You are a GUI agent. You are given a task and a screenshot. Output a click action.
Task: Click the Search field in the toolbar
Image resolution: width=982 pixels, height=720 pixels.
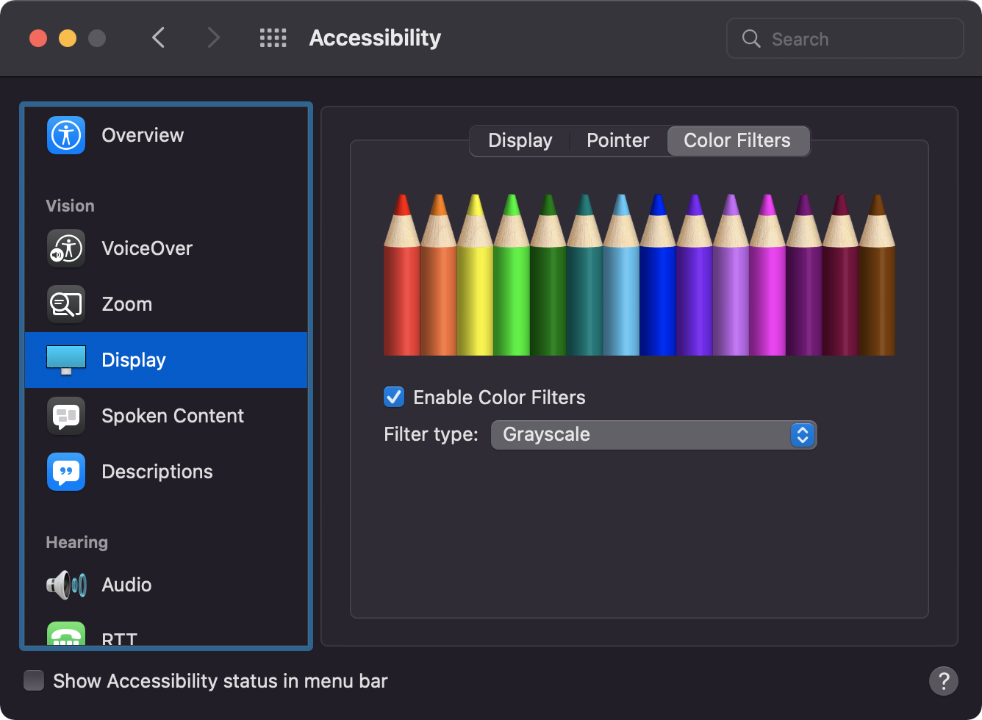pyautogui.click(x=845, y=39)
